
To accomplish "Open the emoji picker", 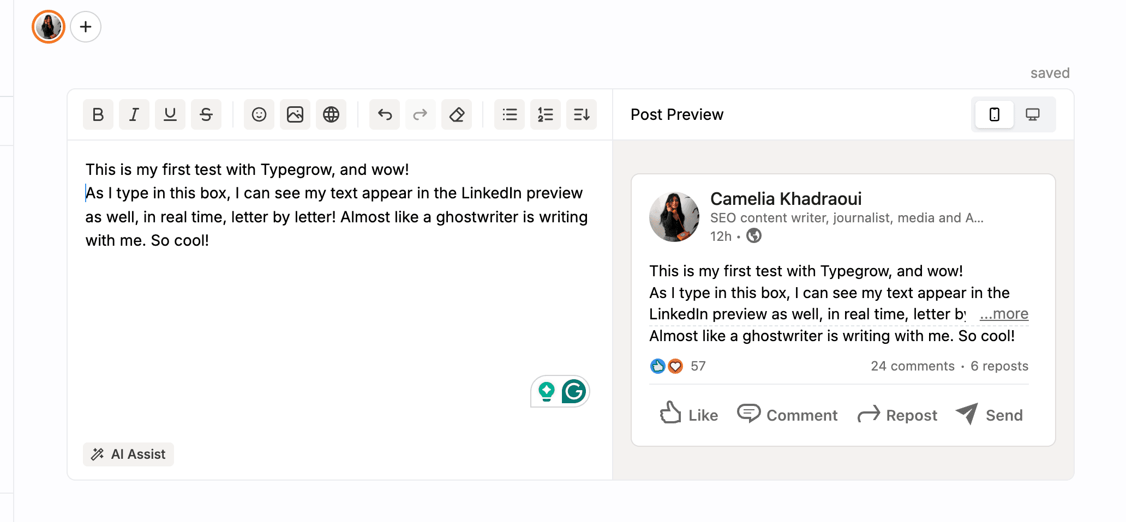I will click(x=259, y=114).
